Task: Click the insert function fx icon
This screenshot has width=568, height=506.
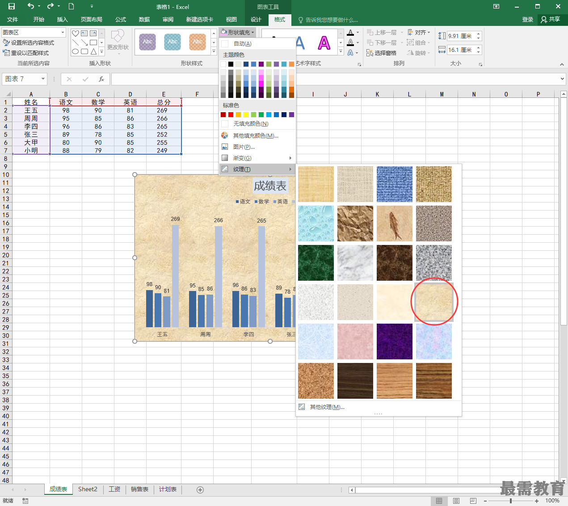Action: (x=101, y=79)
